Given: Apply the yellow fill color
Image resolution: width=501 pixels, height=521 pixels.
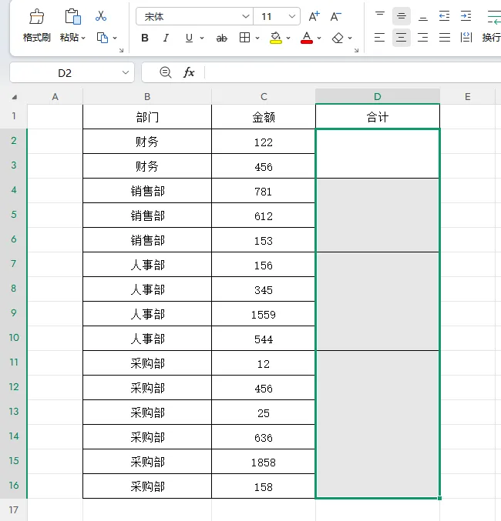Looking at the screenshot, I should [x=276, y=38].
